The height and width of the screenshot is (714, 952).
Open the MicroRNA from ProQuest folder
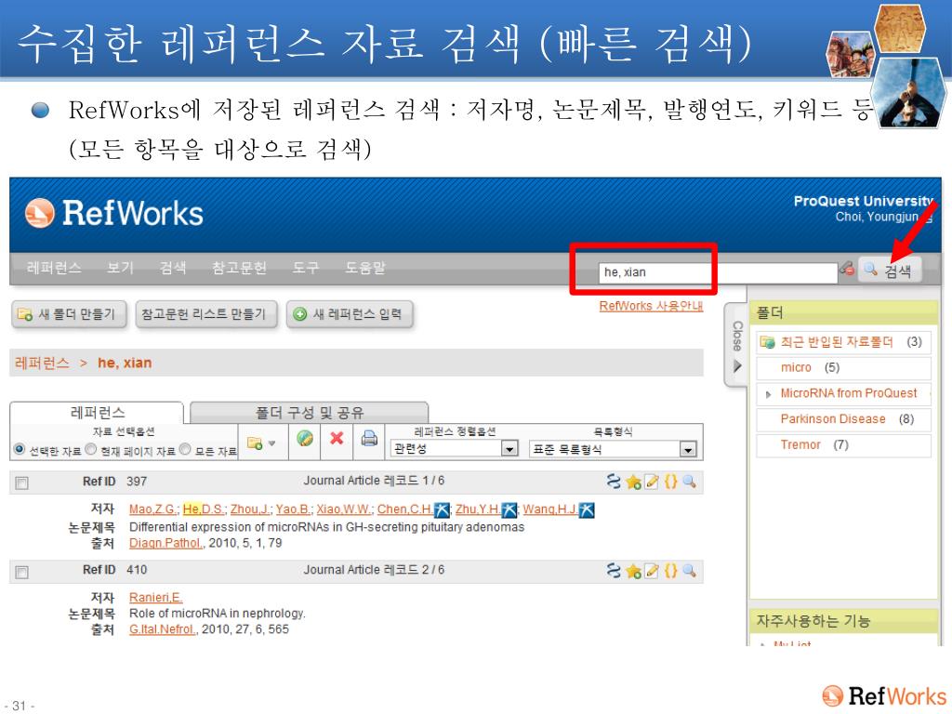point(849,393)
